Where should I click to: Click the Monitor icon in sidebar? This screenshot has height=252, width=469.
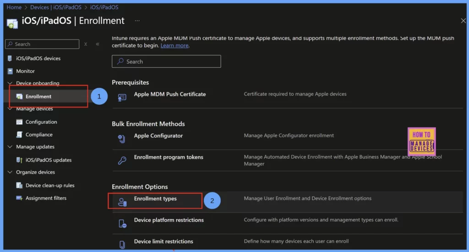pos(10,71)
